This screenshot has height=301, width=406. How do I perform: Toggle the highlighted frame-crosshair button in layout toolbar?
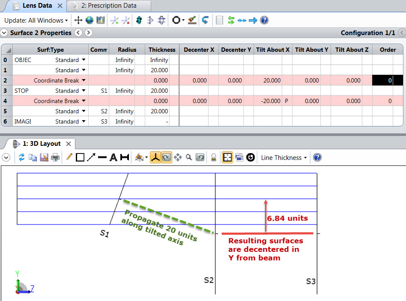pyautogui.click(x=227, y=157)
